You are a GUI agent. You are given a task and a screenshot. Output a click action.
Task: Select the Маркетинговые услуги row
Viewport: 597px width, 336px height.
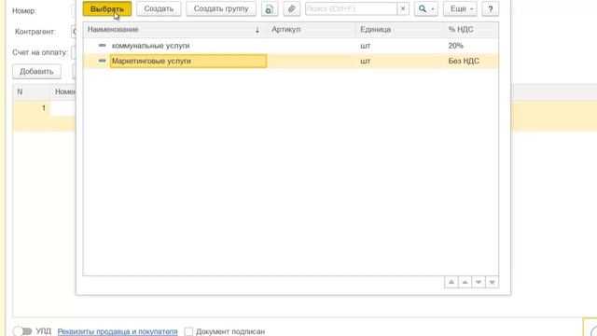tap(291, 61)
